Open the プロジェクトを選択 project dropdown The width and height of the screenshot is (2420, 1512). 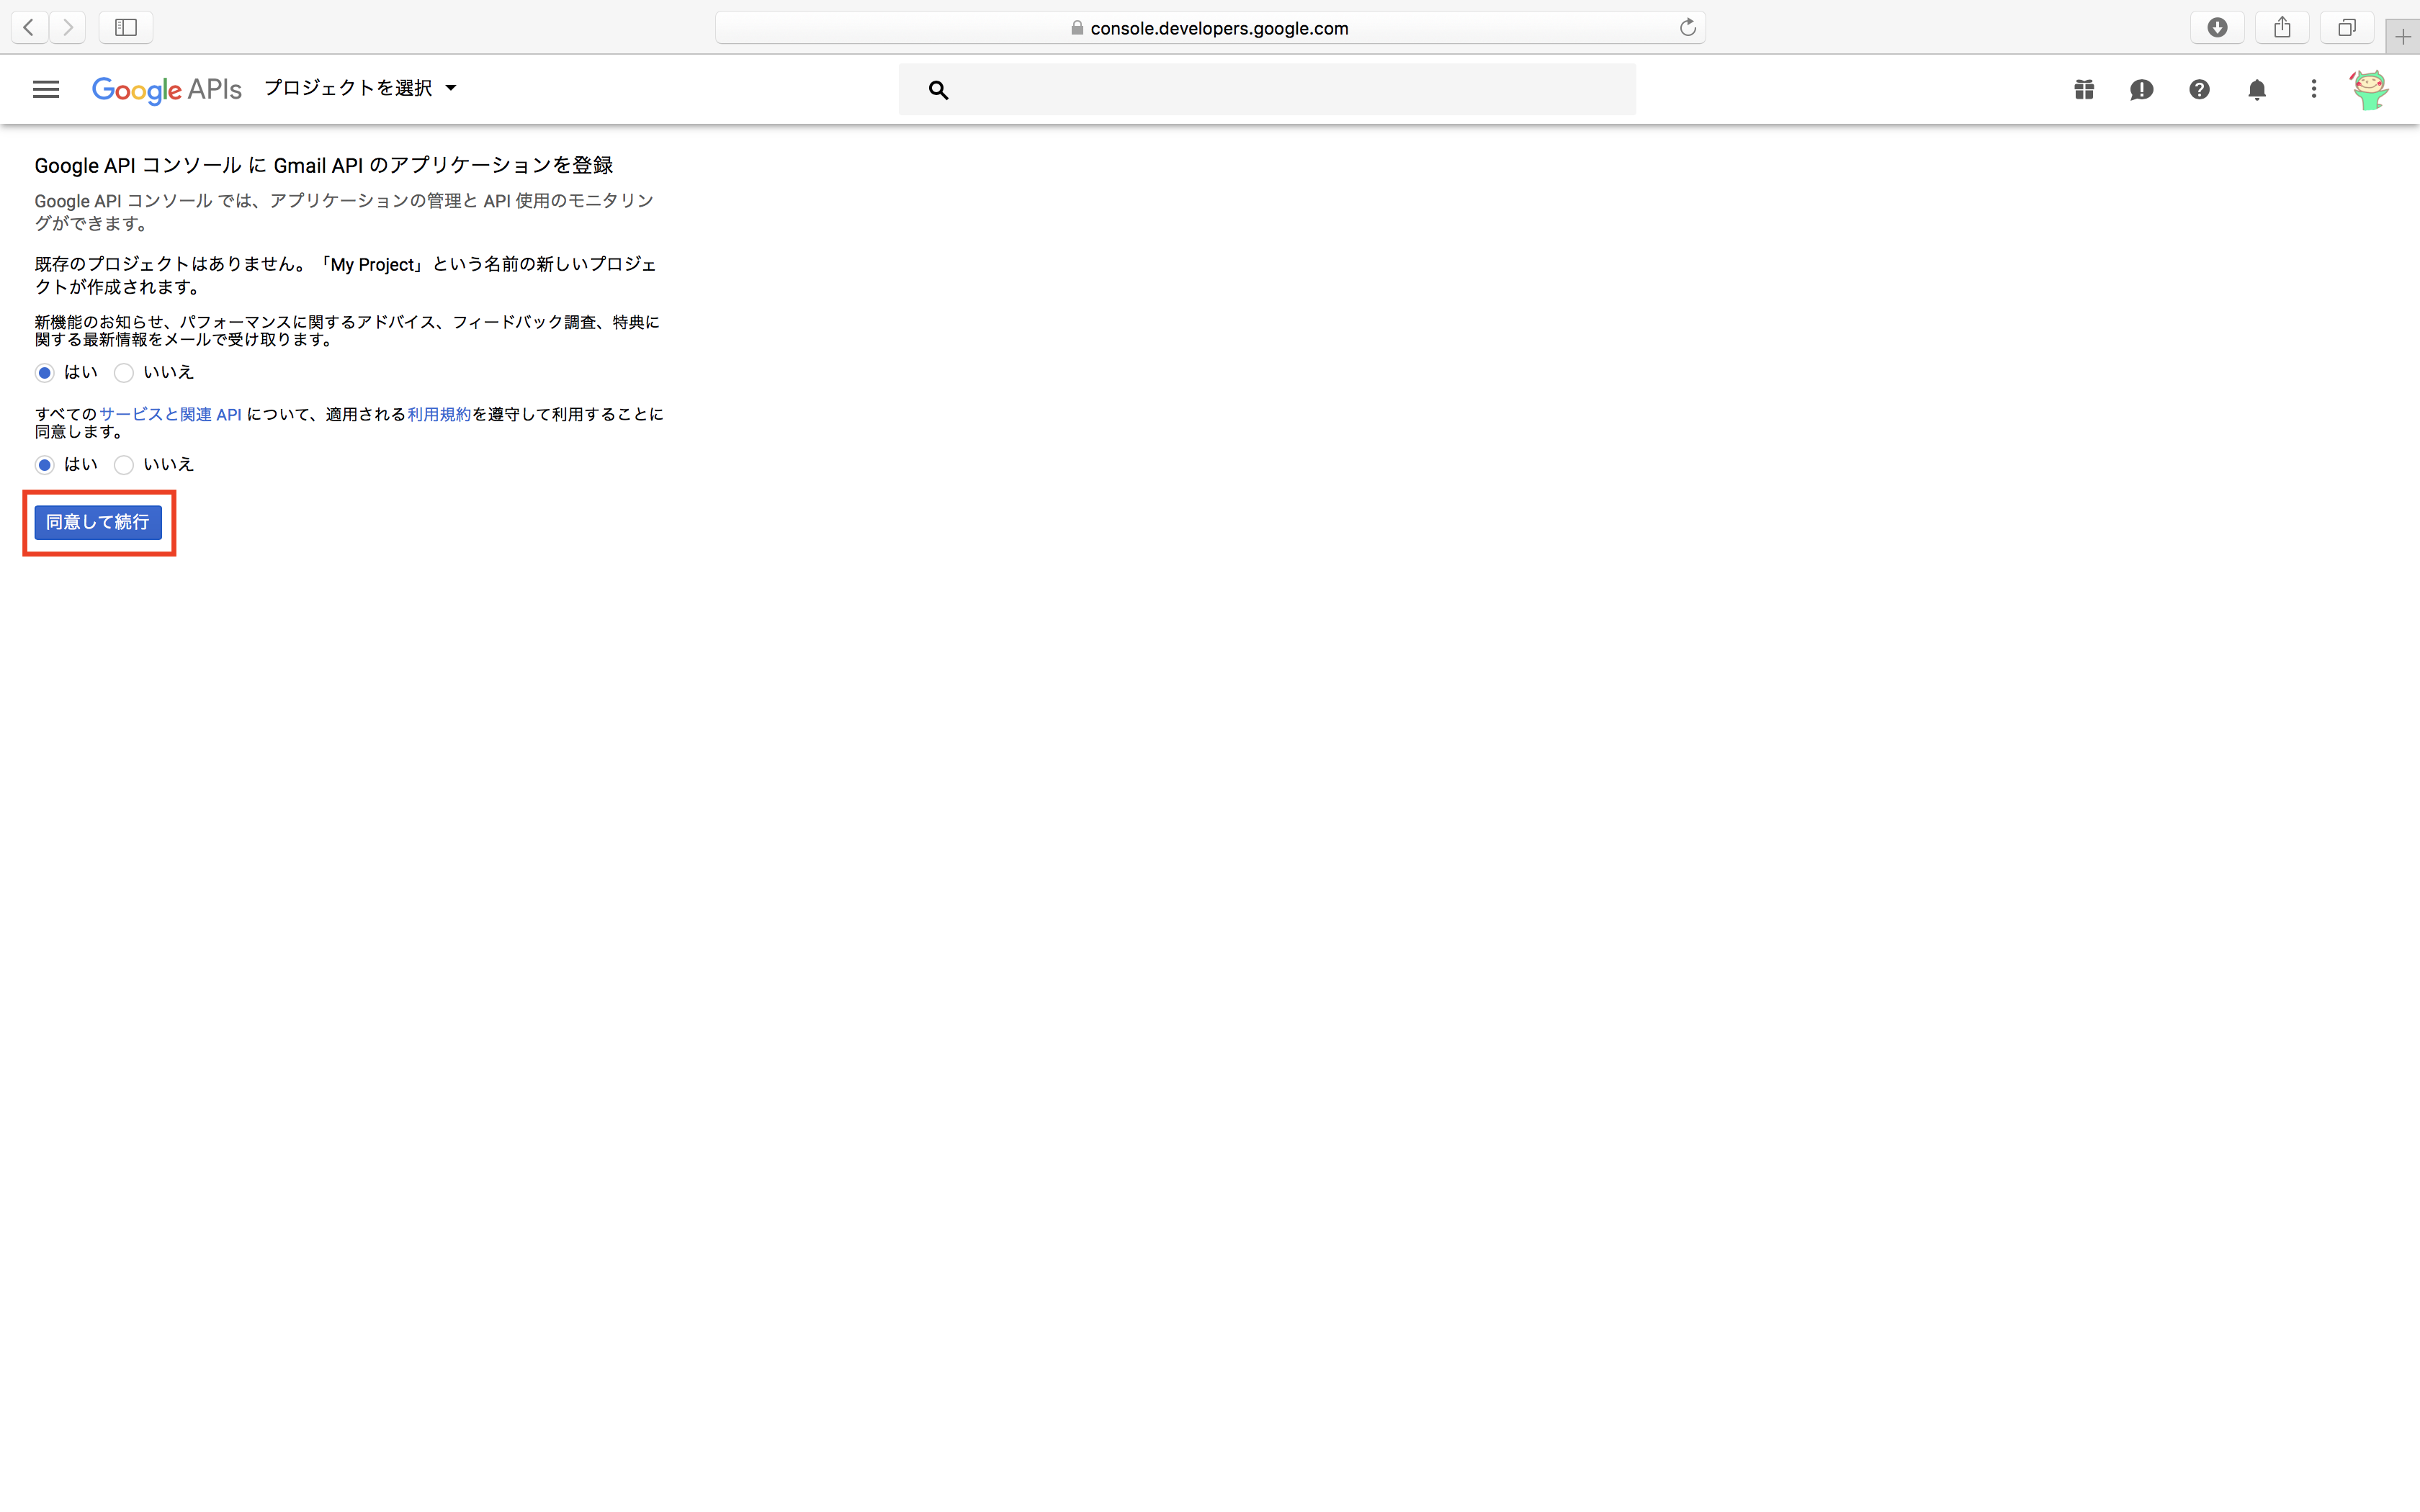tap(360, 88)
